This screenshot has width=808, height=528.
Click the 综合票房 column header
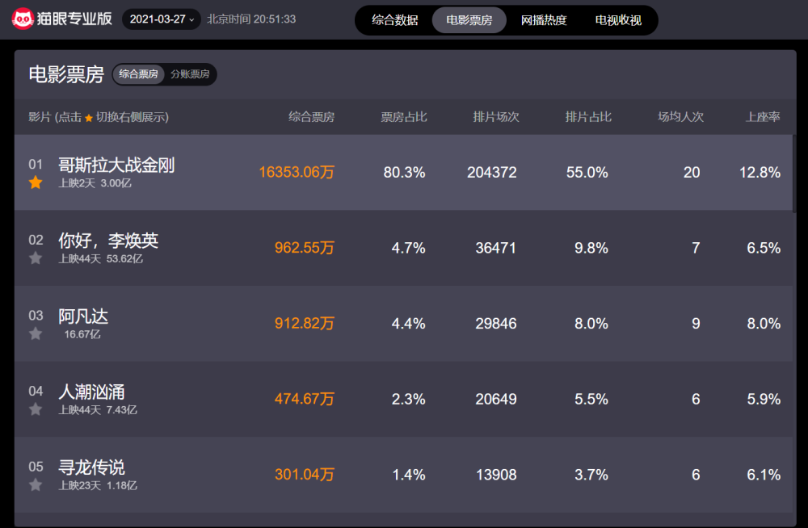coord(315,116)
